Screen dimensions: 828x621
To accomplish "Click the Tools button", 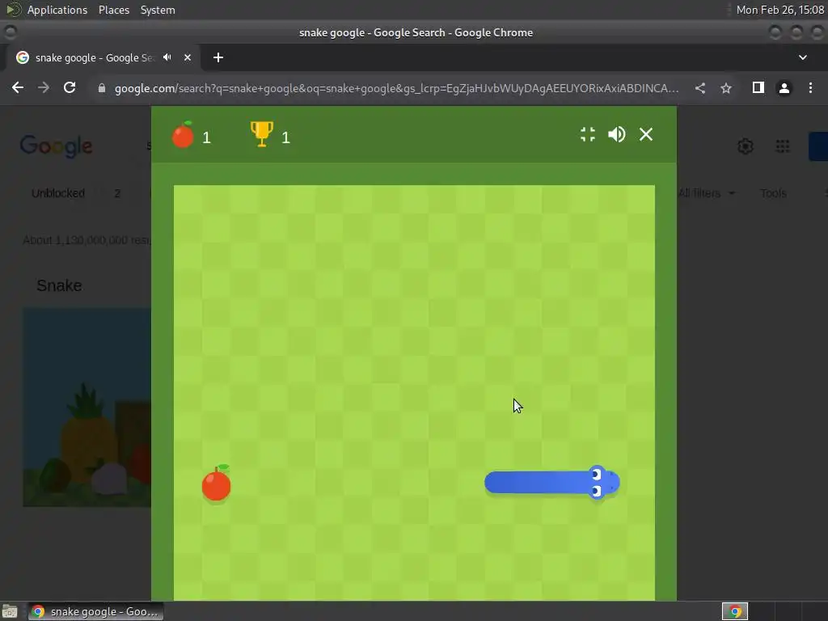I will pyautogui.click(x=773, y=193).
